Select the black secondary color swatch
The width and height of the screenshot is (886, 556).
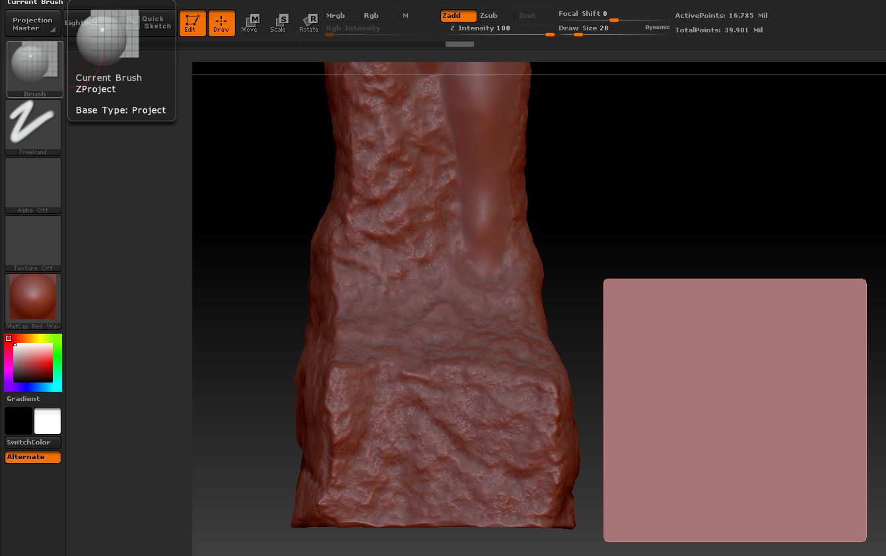[18, 421]
